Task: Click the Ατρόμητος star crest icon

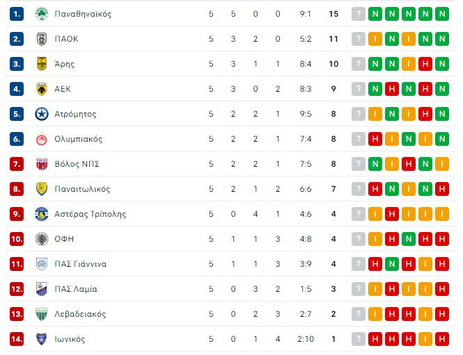Action: coord(41,114)
